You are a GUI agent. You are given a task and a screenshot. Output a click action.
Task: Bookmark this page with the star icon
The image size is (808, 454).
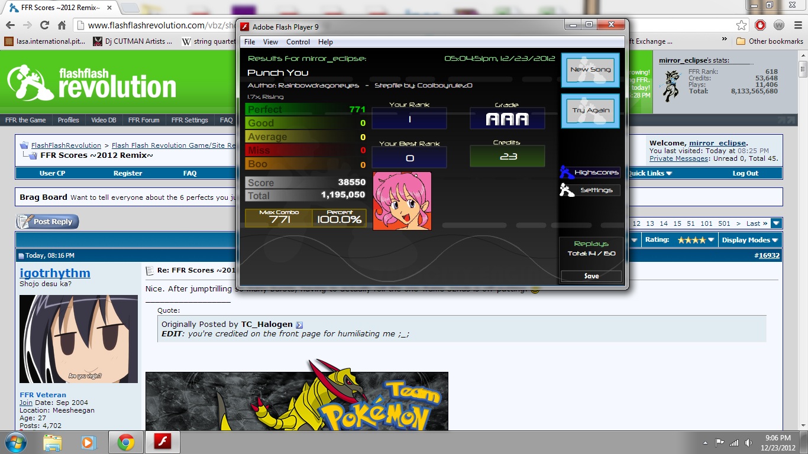point(741,25)
